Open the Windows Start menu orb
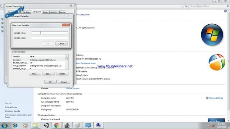This screenshot has height=129, width=230. [x=4, y=125]
